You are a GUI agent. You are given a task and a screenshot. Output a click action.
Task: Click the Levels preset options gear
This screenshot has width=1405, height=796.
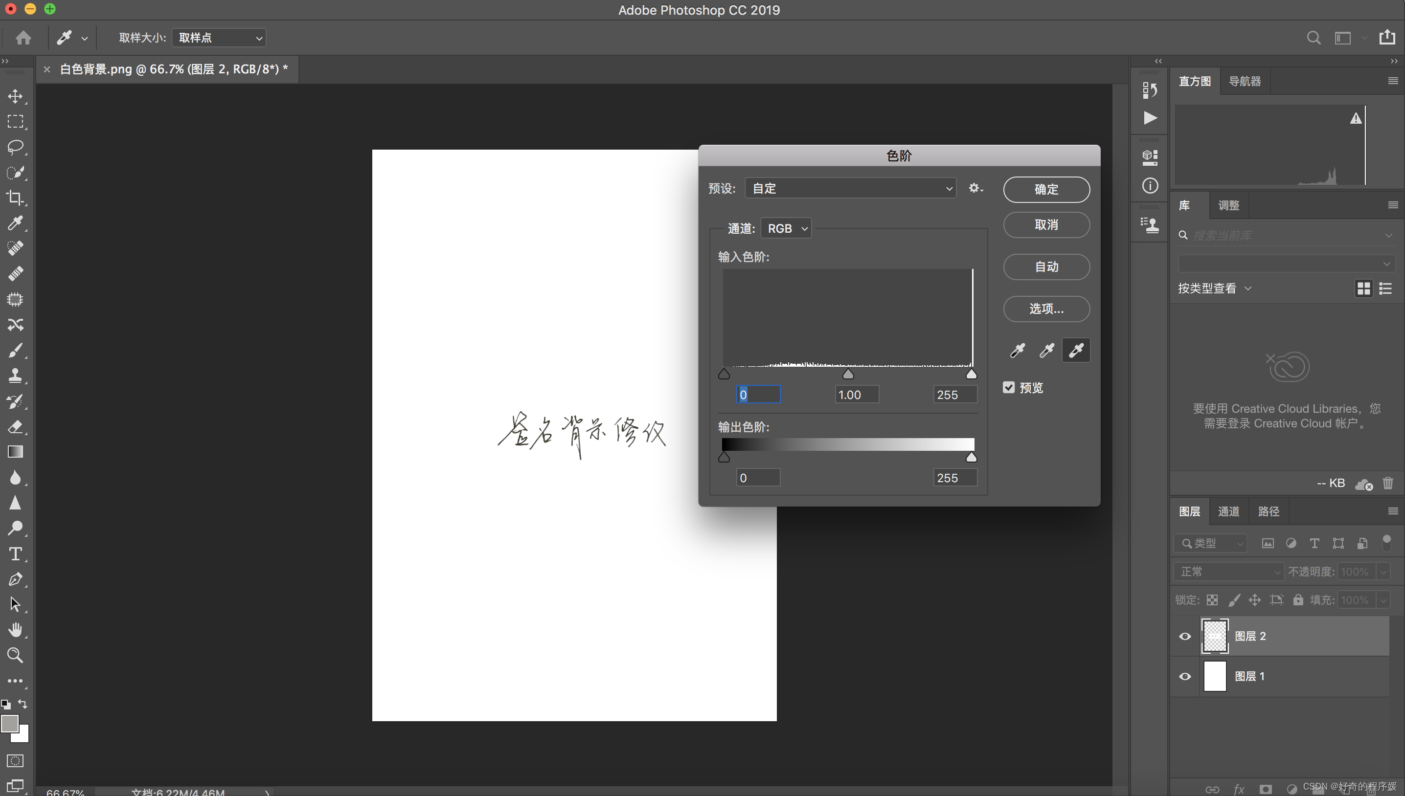[x=975, y=189]
